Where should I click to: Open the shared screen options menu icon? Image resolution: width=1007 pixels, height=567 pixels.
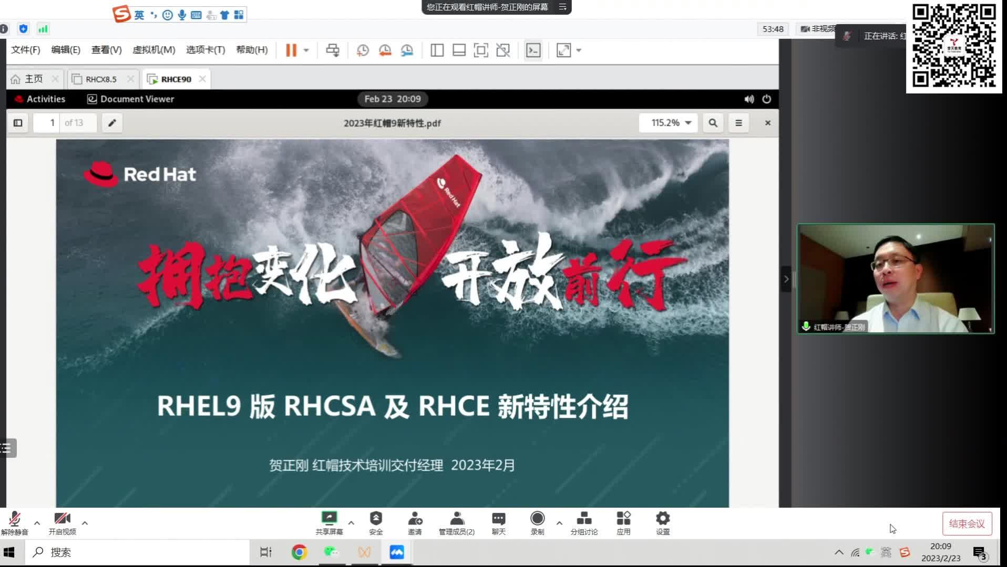[562, 7]
